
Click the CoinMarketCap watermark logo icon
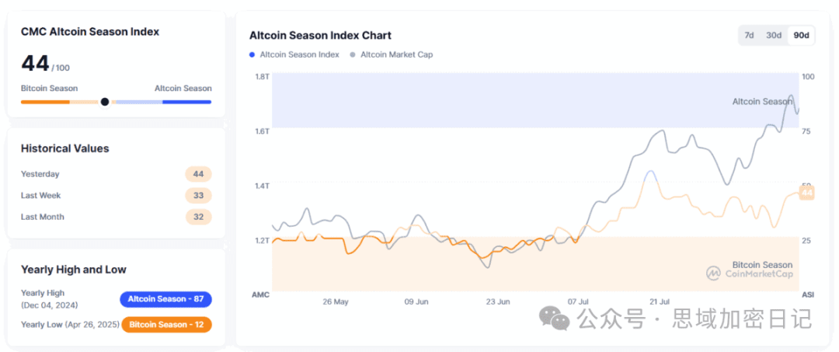pos(713,274)
